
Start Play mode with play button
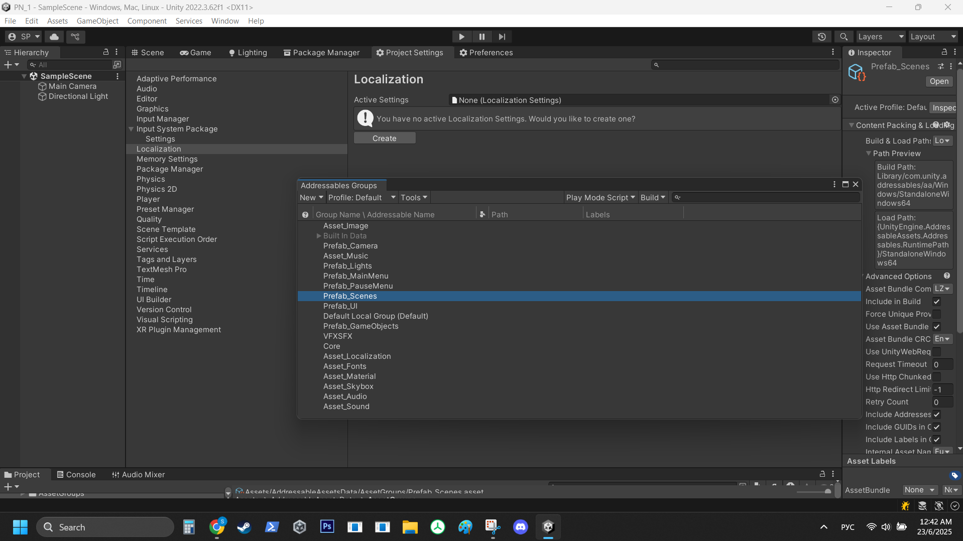461,37
